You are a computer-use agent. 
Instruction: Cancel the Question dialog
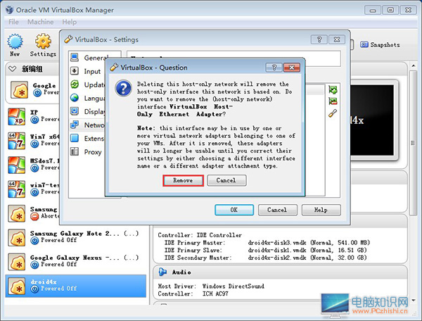click(x=226, y=180)
